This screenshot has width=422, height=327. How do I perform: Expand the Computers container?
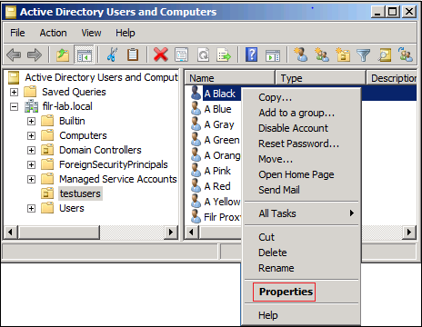(31, 135)
